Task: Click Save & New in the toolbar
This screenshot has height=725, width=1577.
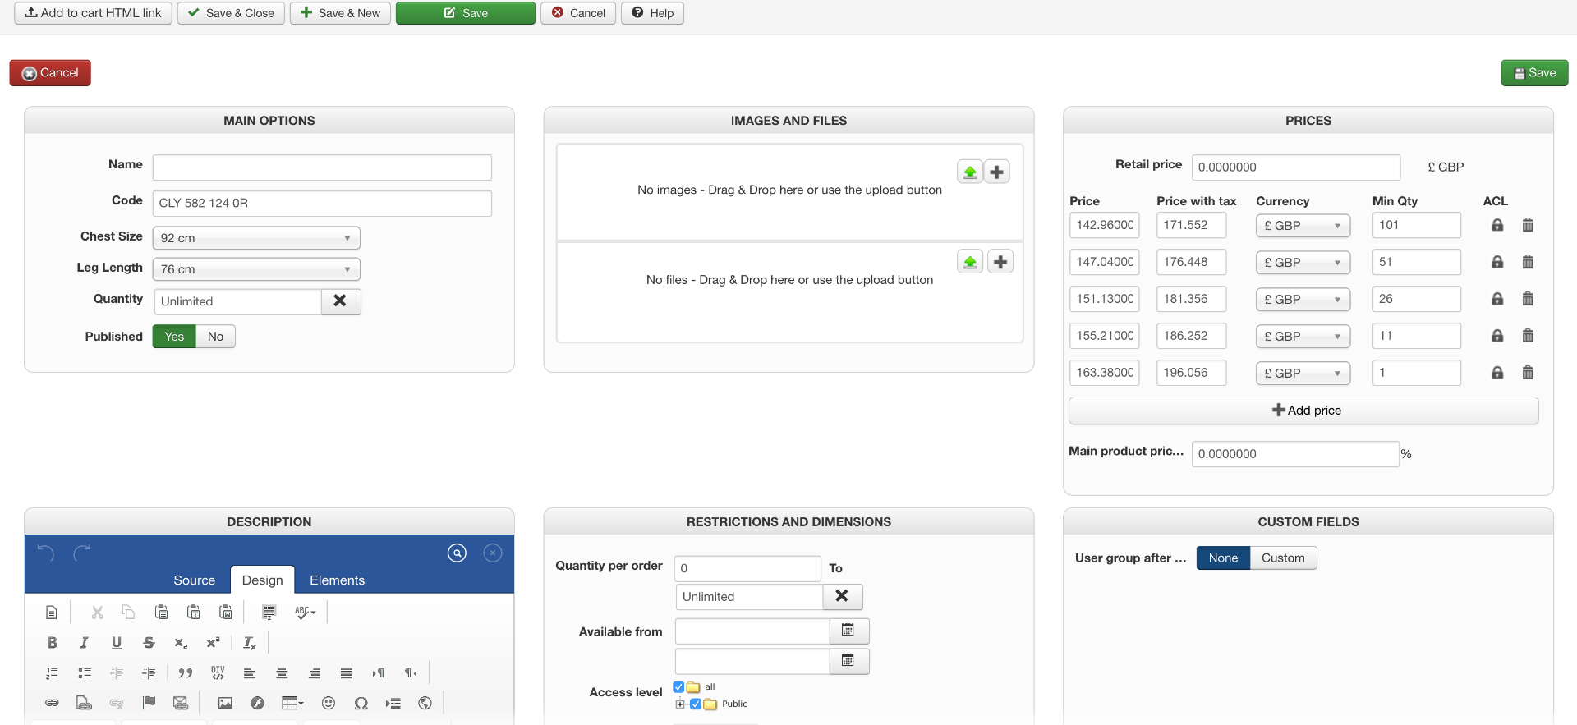Action: pos(340,13)
